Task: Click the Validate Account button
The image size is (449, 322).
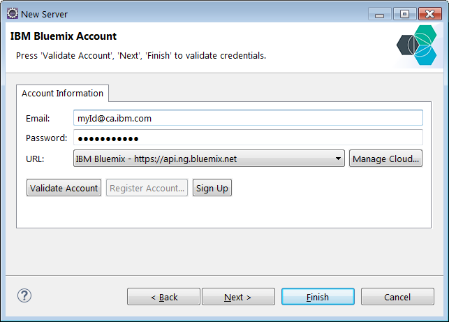Action: [64, 188]
